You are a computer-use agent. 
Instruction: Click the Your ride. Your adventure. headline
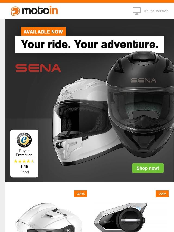90,44
